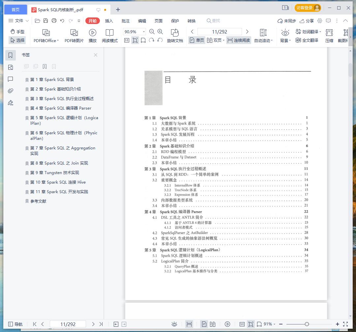This screenshot has height=332, width=356.
Task: Click page number field 11/292 in toolbar
Action: [220, 32]
